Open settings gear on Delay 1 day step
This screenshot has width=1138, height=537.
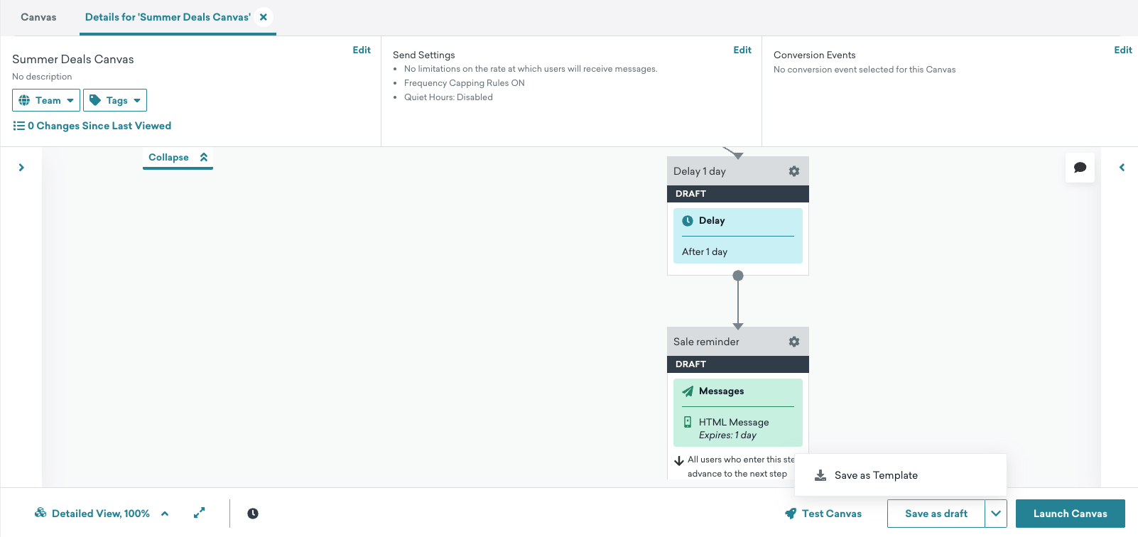coord(794,171)
